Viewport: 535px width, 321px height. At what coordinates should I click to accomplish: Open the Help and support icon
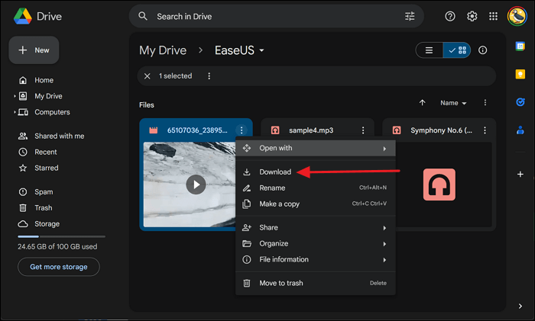tap(450, 16)
